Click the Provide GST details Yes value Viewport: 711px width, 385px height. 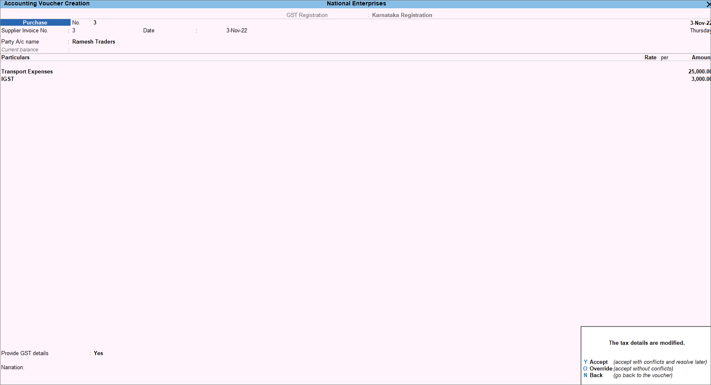pos(98,353)
